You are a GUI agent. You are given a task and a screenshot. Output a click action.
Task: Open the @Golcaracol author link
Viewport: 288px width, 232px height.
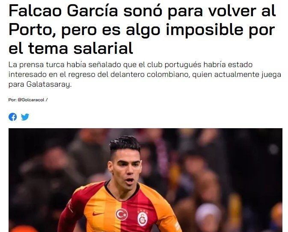tap(31, 100)
